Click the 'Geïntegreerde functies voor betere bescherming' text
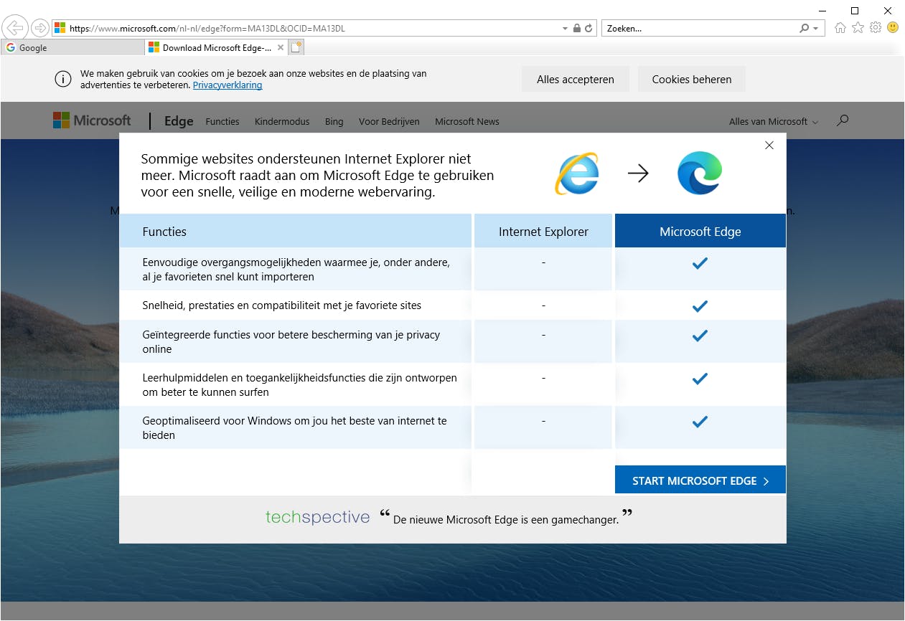 tap(291, 342)
